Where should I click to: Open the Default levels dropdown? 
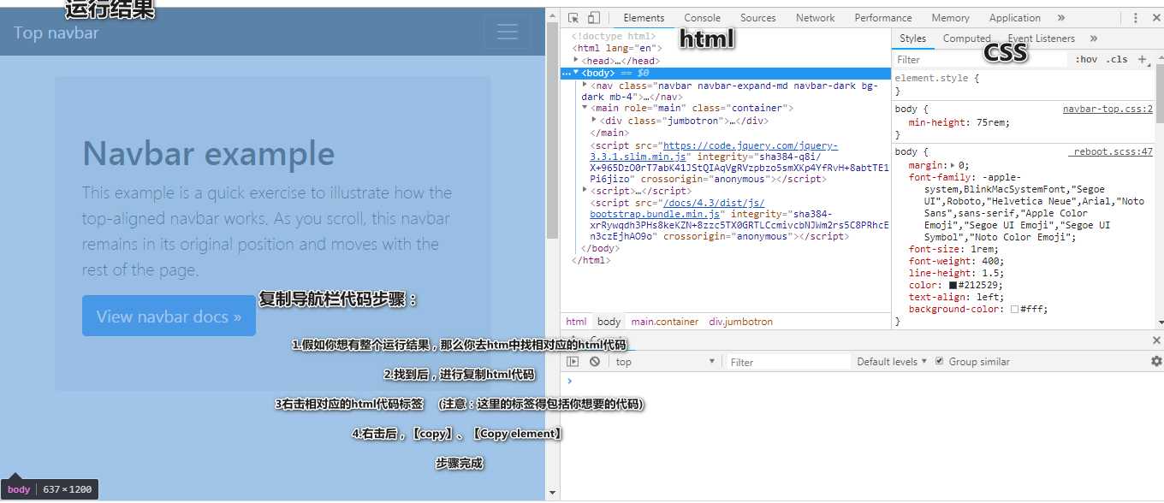pyautogui.click(x=892, y=362)
